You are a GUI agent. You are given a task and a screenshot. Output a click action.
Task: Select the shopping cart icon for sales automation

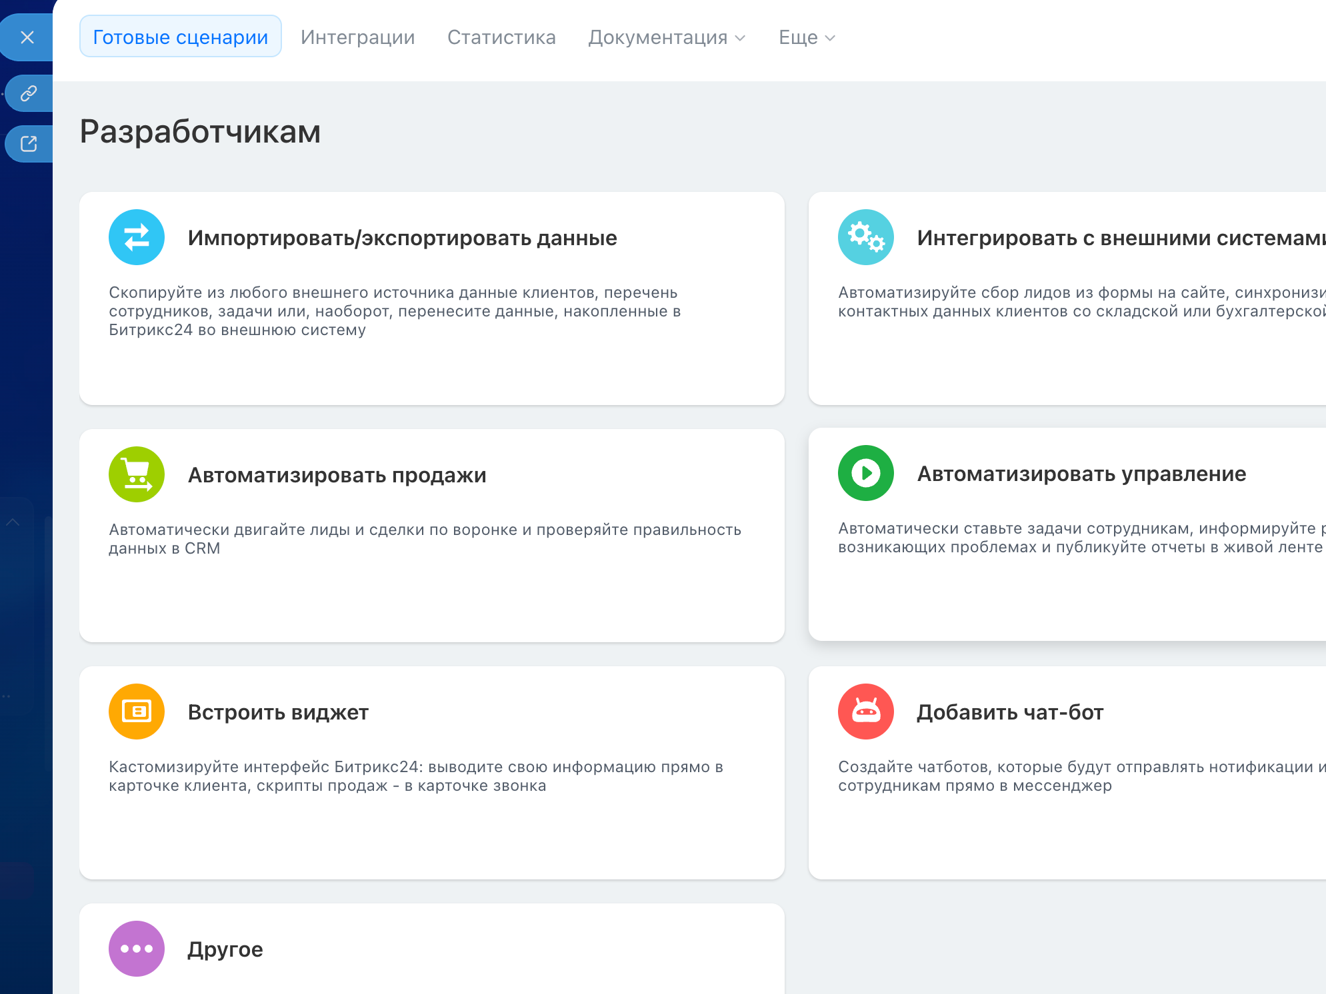click(136, 474)
